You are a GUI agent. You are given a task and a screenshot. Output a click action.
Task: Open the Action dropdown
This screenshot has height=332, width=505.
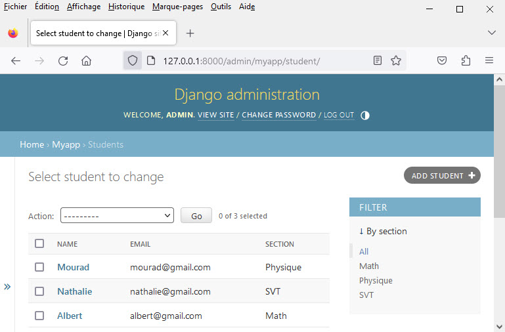[117, 216]
